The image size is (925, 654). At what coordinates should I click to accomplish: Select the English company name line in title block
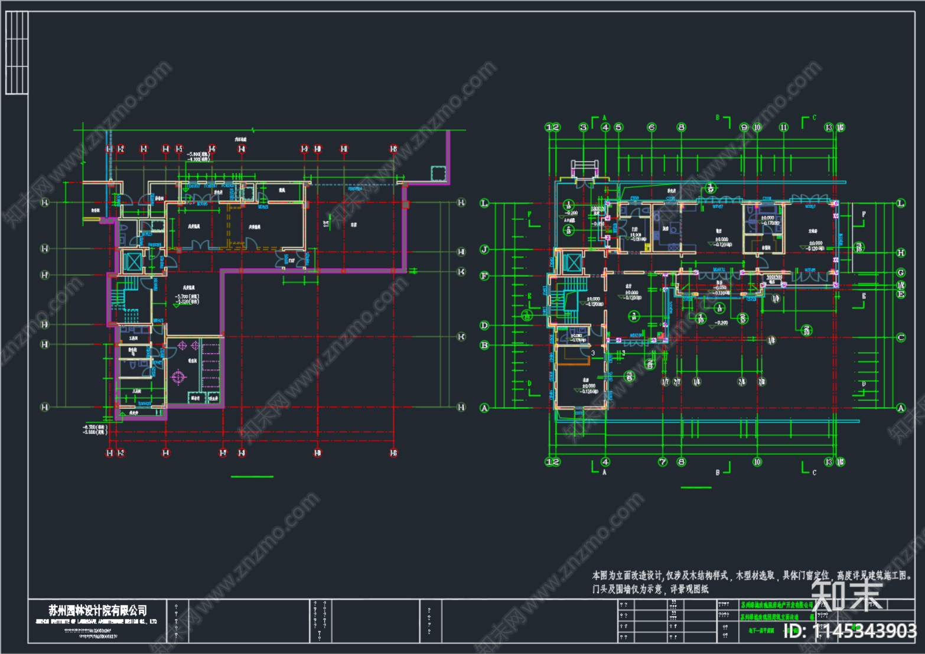(x=96, y=622)
